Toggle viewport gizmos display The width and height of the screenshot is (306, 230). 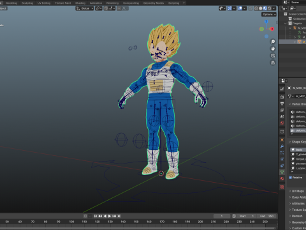229,8
